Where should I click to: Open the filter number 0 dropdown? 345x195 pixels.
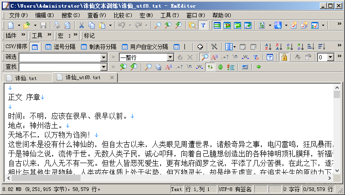click(331, 58)
